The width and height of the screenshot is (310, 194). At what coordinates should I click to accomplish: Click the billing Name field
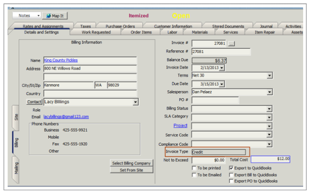(x=90, y=60)
